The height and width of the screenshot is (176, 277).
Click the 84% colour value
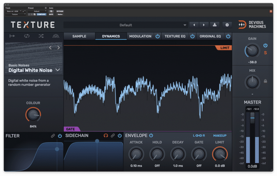pos(33,126)
